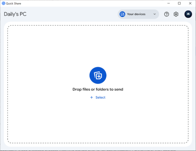Minimize the Quick Share window

coord(168,3)
